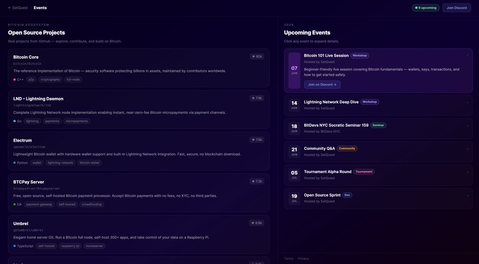Image resolution: width=479 pixels, height=264 pixels.
Task: Click the 18 JUN date badge
Action: (294, 128)
